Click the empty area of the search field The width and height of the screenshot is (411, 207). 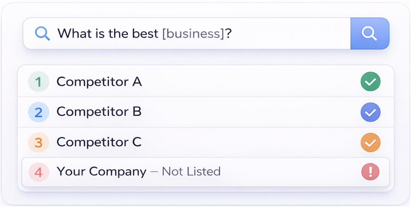point(290,34)
